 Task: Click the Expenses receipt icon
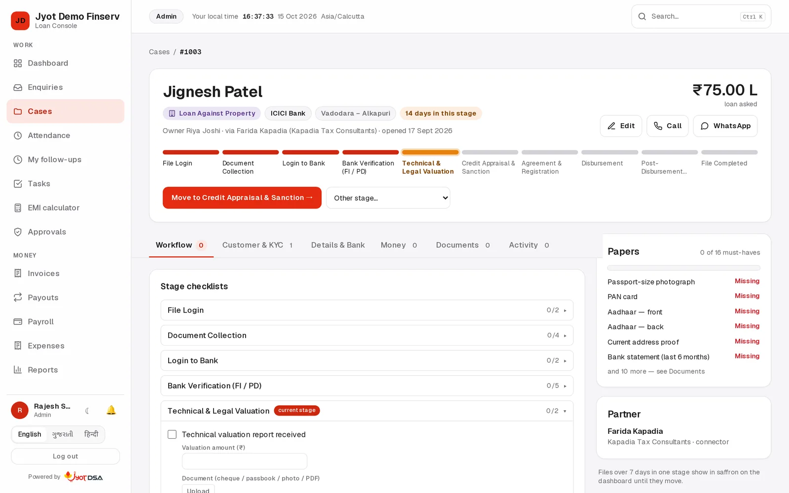(18, 346)
